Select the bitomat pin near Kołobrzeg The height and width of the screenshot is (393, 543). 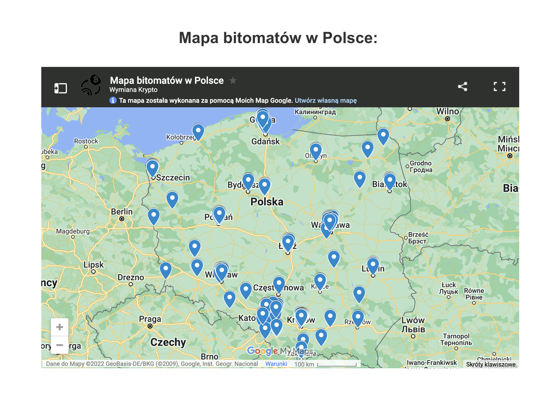pyautogui.click(x=198, y=131)
